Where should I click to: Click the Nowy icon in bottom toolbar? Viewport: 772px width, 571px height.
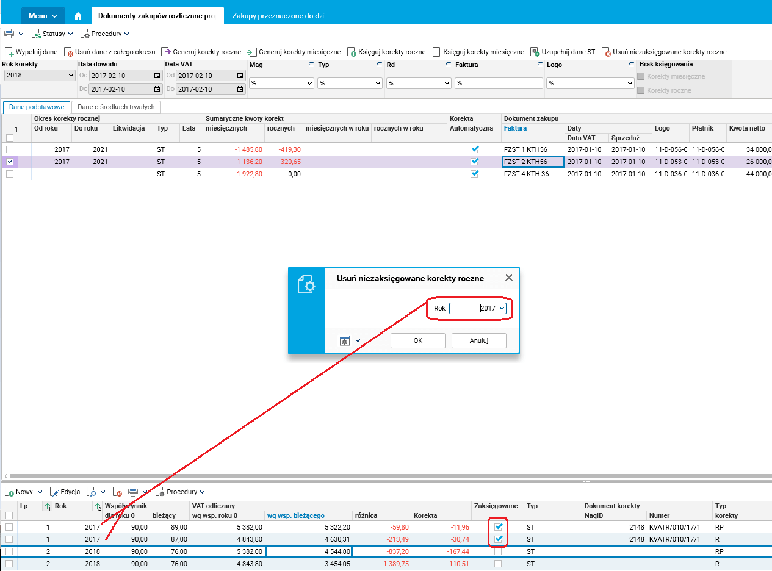point(9,492)
